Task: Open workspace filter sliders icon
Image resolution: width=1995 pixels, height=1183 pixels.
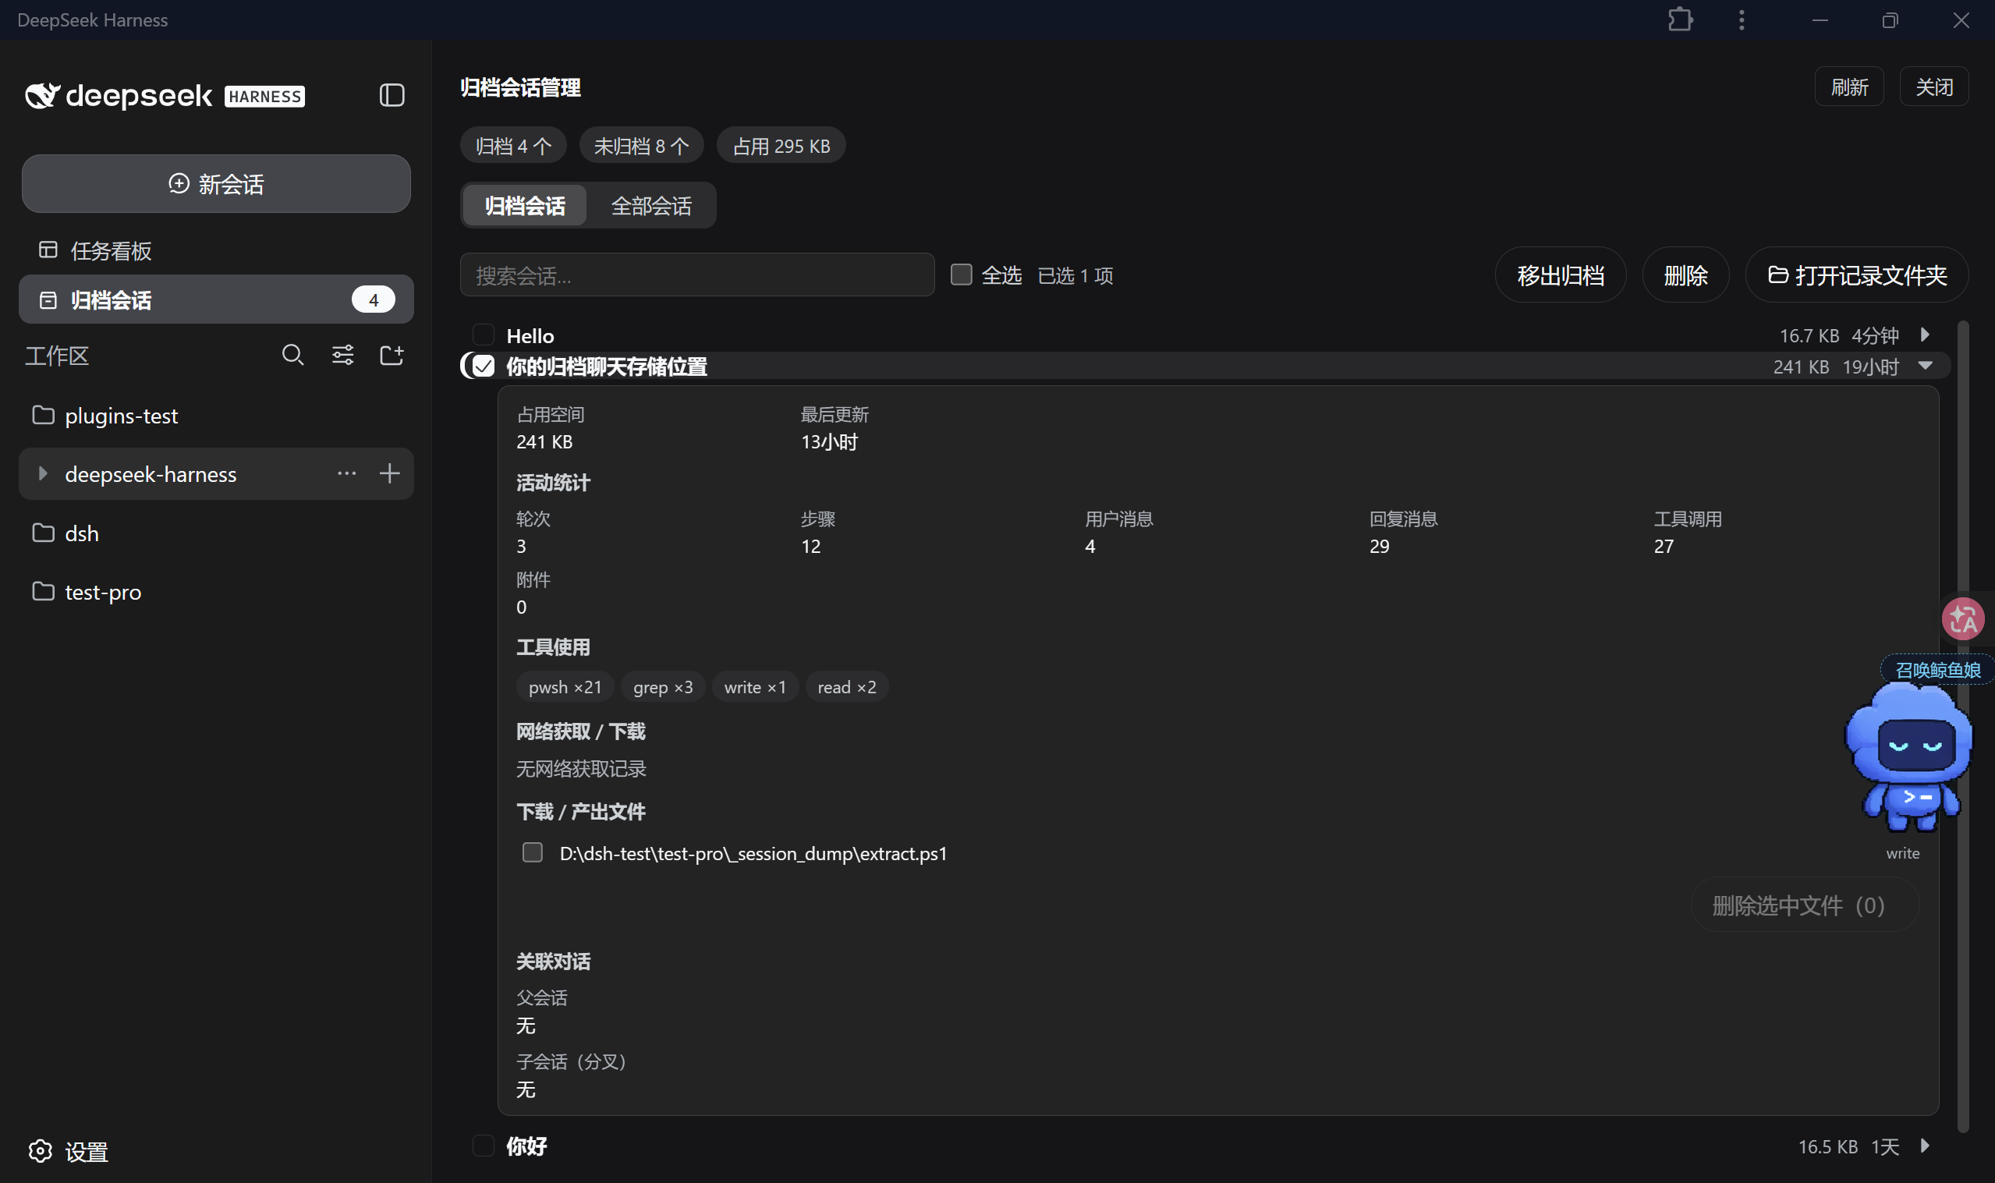Action: [342, 355]
